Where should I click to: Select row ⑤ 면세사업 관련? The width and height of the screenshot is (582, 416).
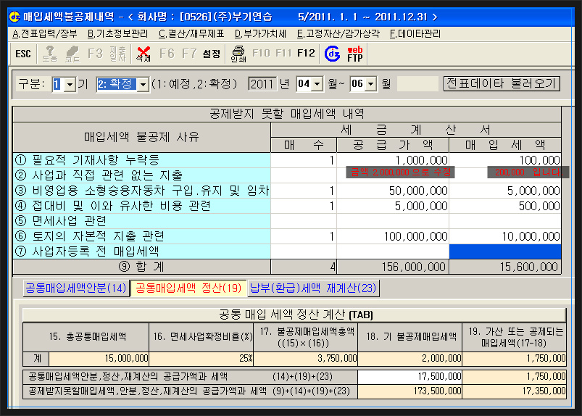click(x=141, y=221)
